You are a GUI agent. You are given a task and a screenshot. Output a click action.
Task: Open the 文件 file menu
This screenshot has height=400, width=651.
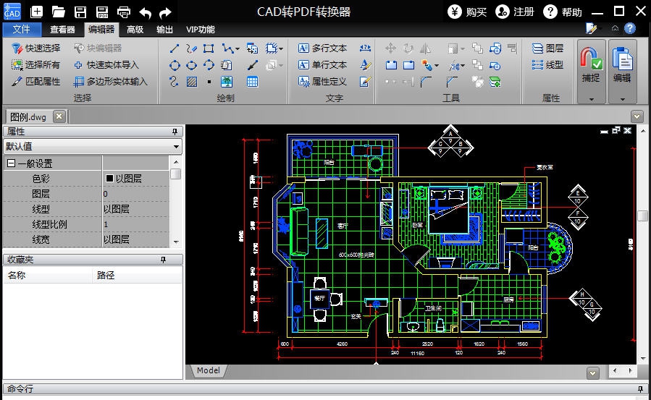pos(22,30)
